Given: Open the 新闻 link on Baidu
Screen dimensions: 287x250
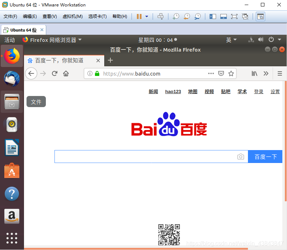Looking at the screenshot, I should [x=153, y=91].
